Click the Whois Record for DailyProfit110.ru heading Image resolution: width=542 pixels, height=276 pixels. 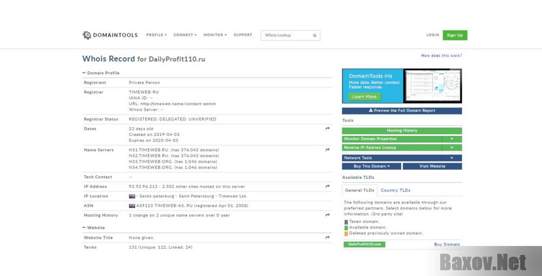coord(144,59)
